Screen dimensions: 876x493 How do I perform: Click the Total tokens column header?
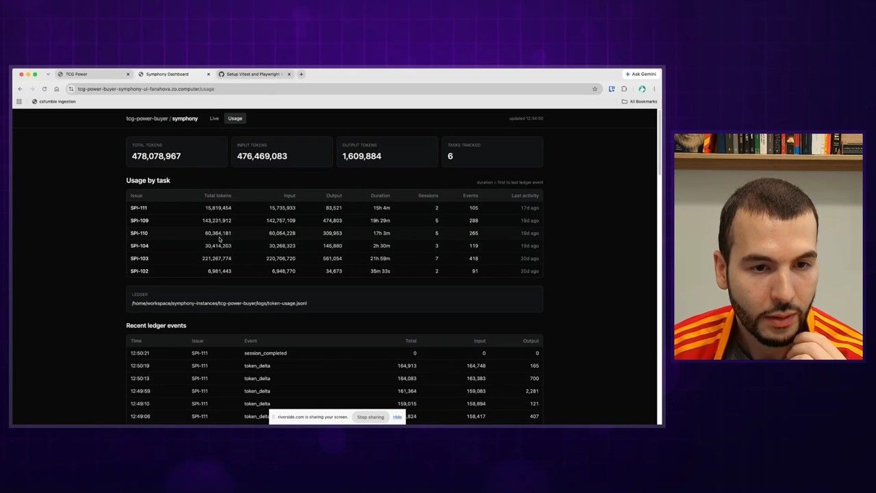pyautogui.click(x=218, y=196)
